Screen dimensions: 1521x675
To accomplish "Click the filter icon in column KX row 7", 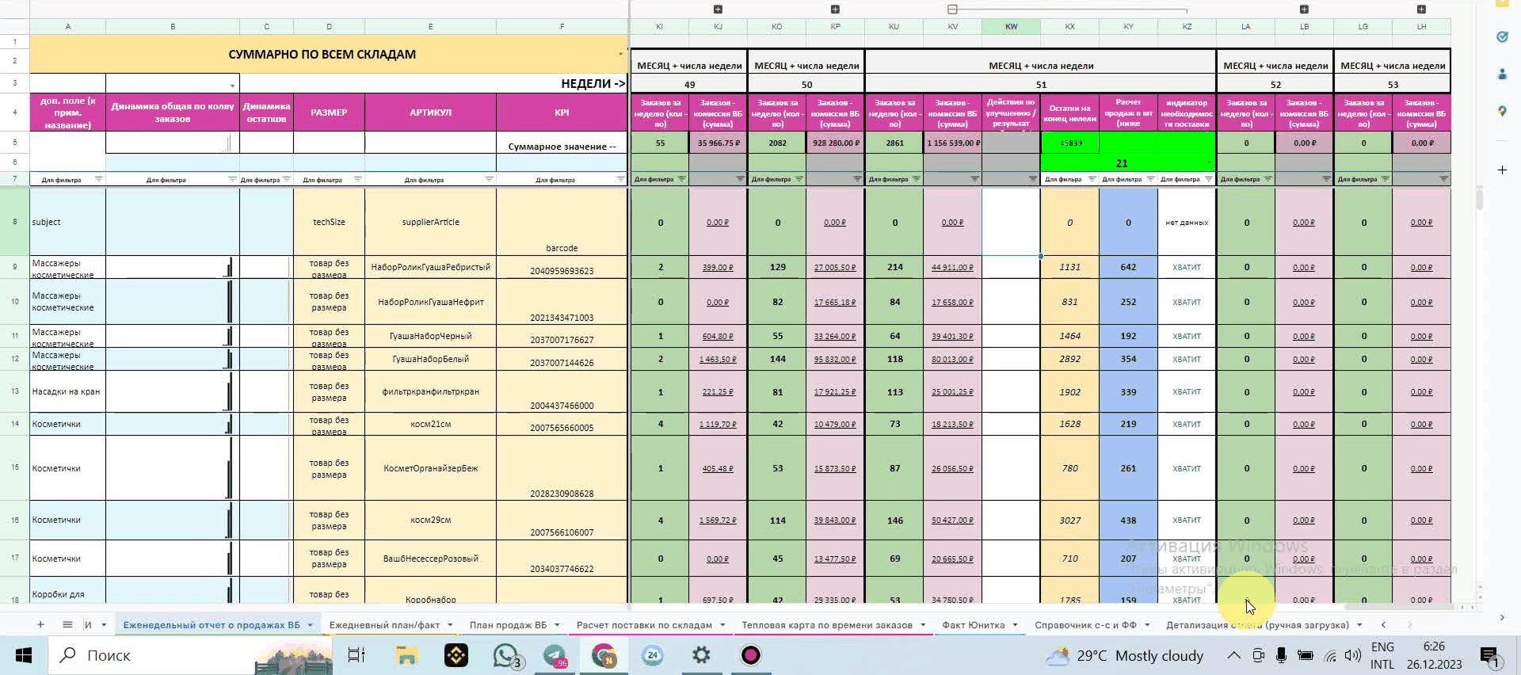I will point(1092,179).
